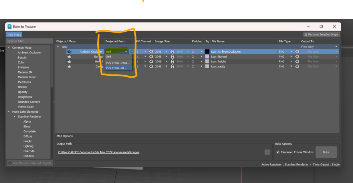Click the Ambient Occlusion row's map icon
Viewport: 353px width, 183px height.
pos(69,52)
